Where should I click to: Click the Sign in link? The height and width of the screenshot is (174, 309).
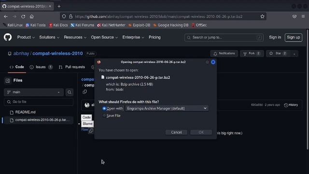(x=275, y=37)
